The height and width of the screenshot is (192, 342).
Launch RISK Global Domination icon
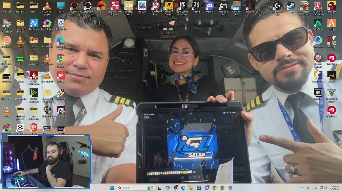[x=318, y=8]
